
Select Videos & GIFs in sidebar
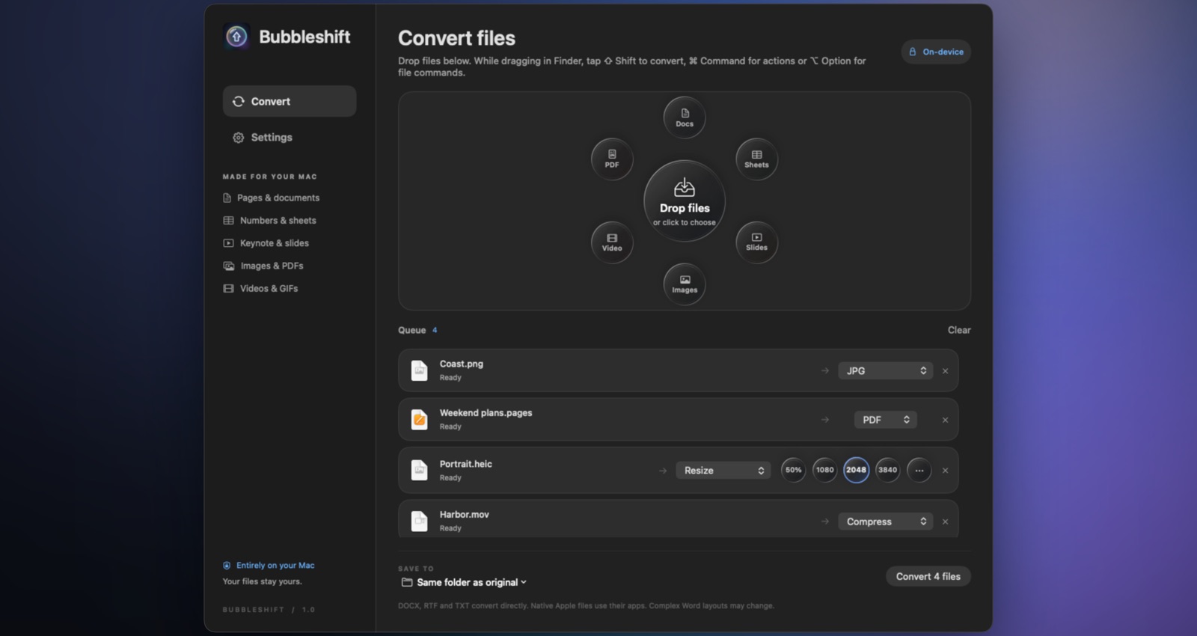tap(260, 288)
